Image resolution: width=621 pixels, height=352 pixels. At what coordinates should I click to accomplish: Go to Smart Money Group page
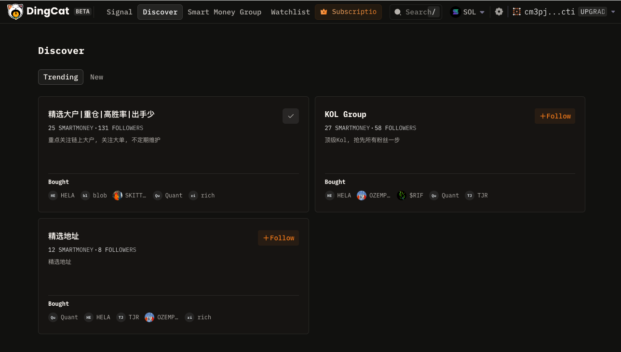(x=224, y=12)
